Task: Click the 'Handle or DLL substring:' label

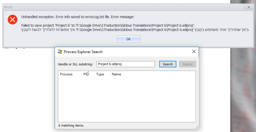Action: [75, 64]
